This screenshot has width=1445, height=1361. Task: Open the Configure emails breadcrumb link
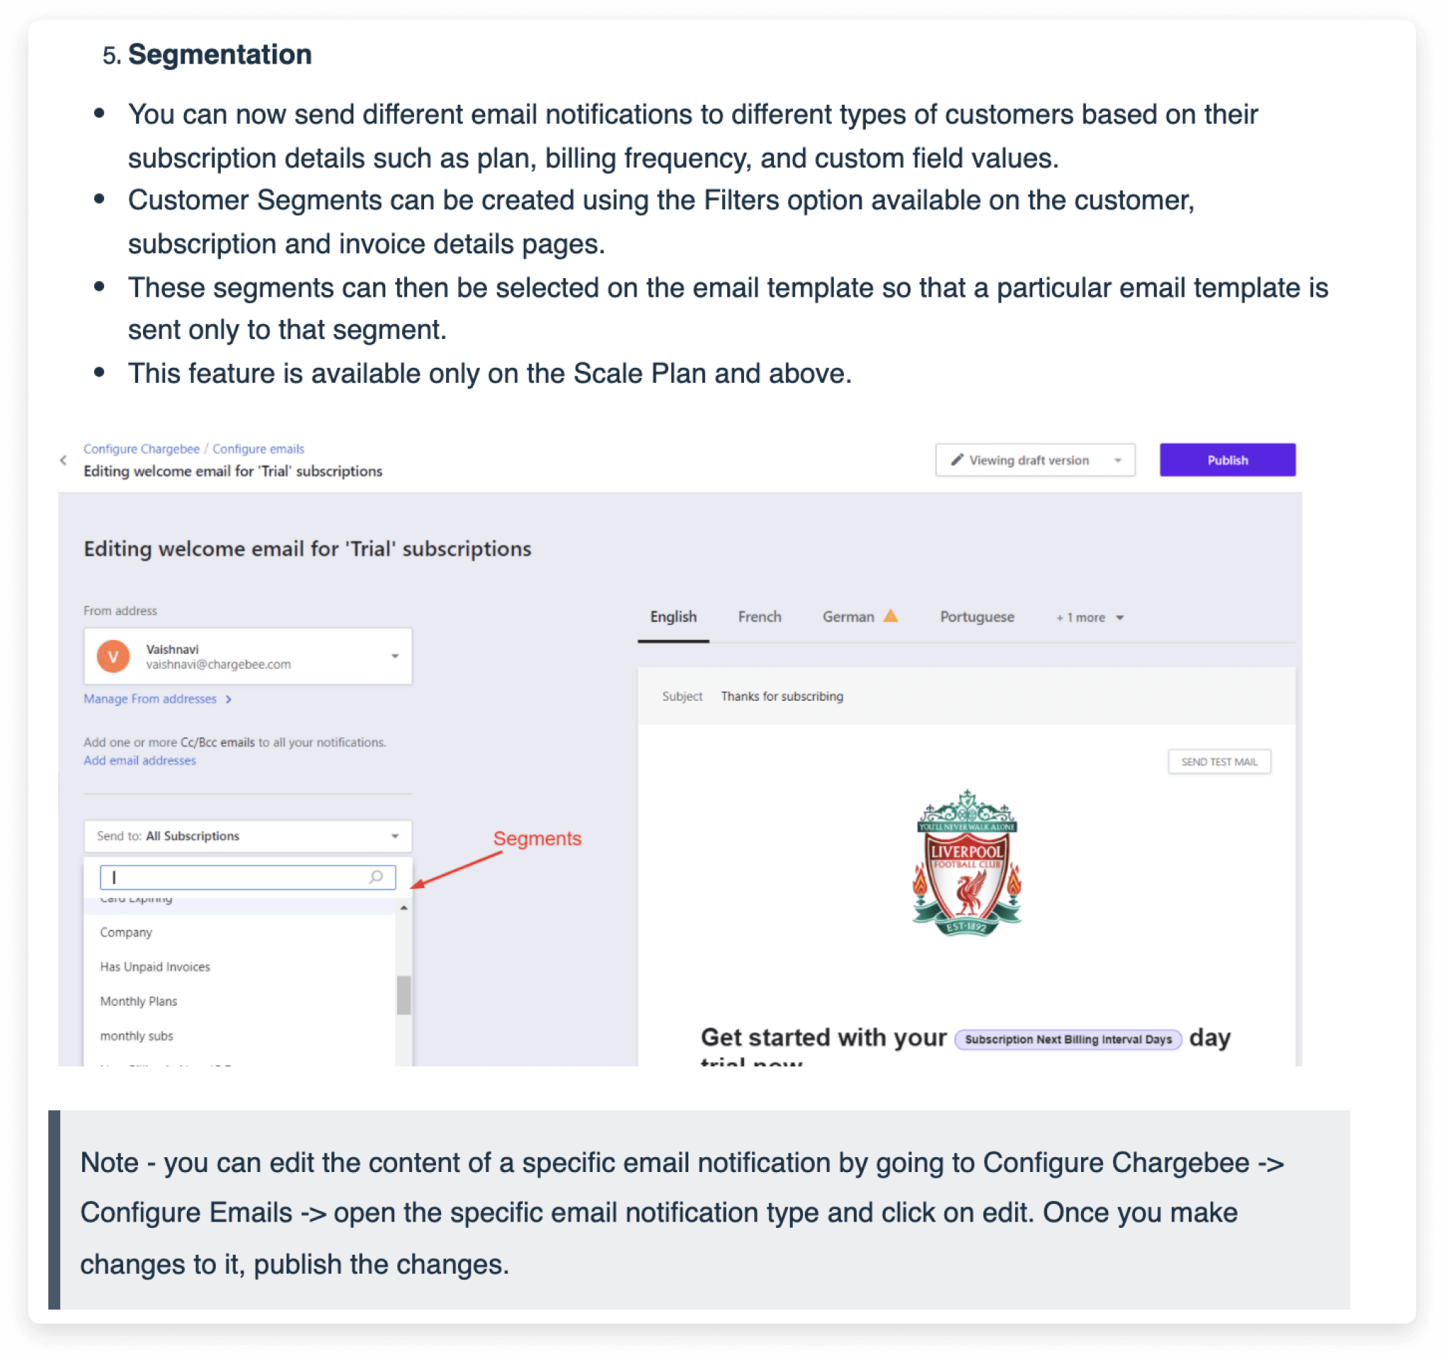(258, 449)
